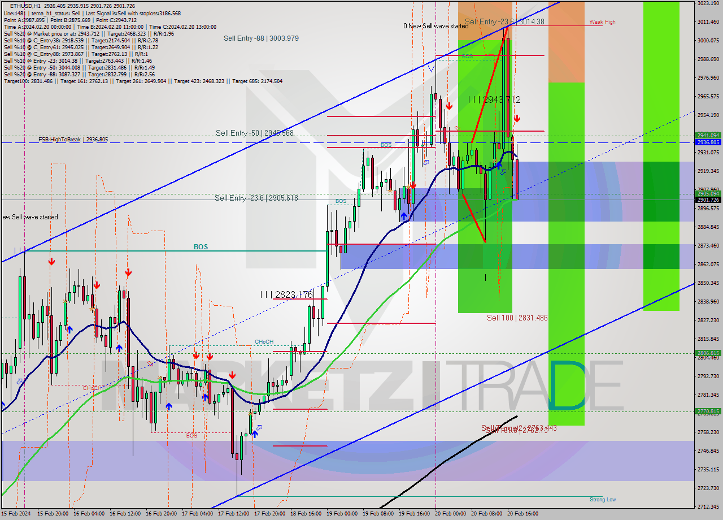723x520 pixels.
Task: Click the 'Line:1481' status info line
Action: tap(93, 13)
